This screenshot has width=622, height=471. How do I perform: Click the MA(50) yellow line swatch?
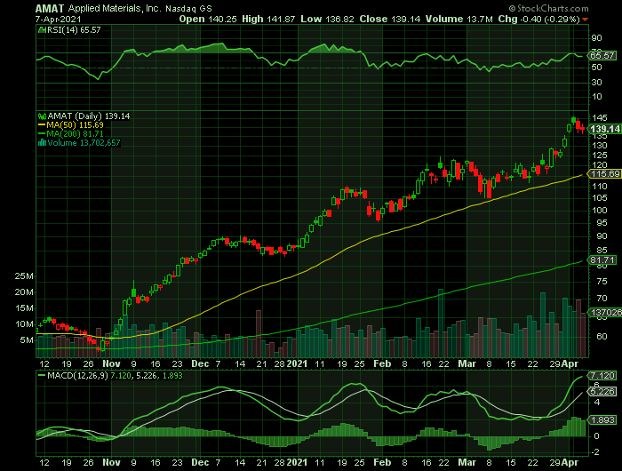40,124
